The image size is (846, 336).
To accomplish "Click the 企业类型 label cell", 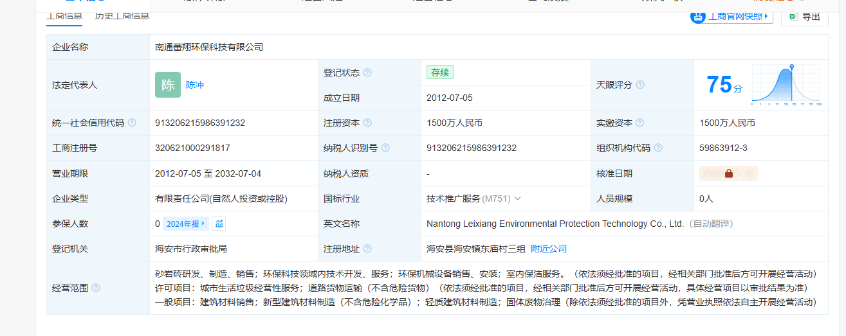I will coord(98,199).
